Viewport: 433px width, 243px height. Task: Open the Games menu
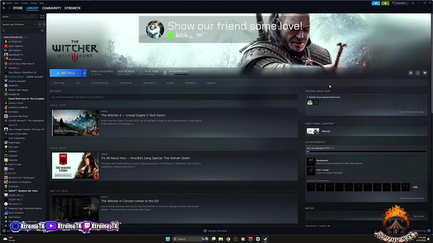pyautogui.click(x=33, y=3)
